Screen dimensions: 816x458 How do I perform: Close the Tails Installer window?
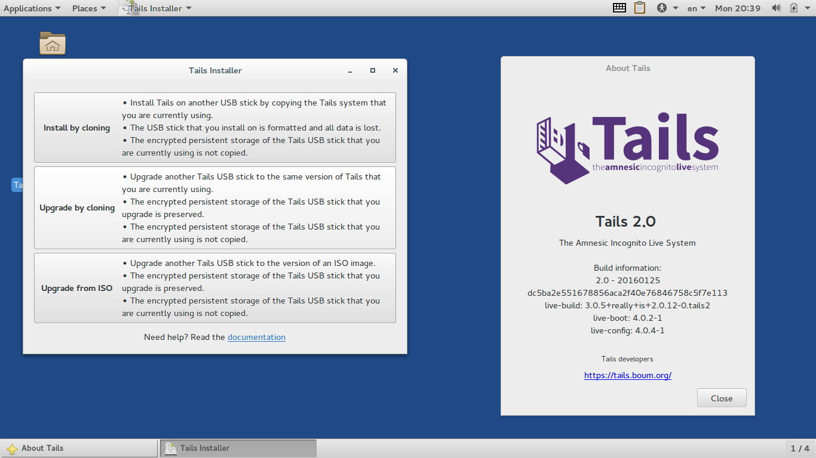coord(395,70)
